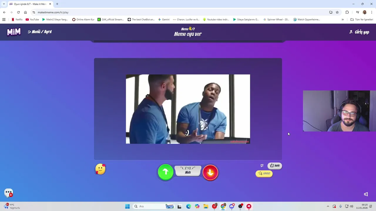Open the emoji reaction smiley
This screenshot has width=376, height=211.
[x=100, y=169]
